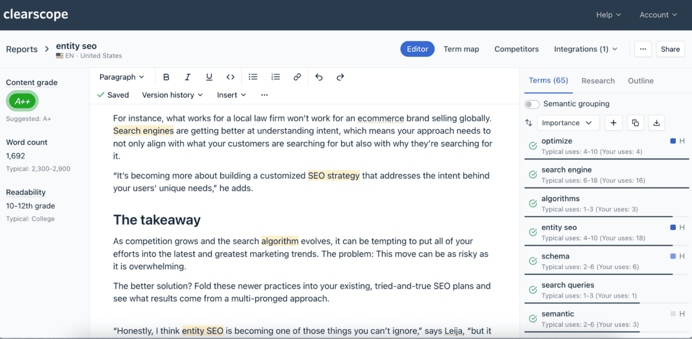Enable Semantic grouping toggle
Image resolution: width=692 pixels, height=339 pixels.
pyautogui.click(x=532, y=104)
